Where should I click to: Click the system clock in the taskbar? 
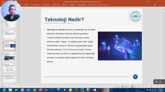pos(160,90)
